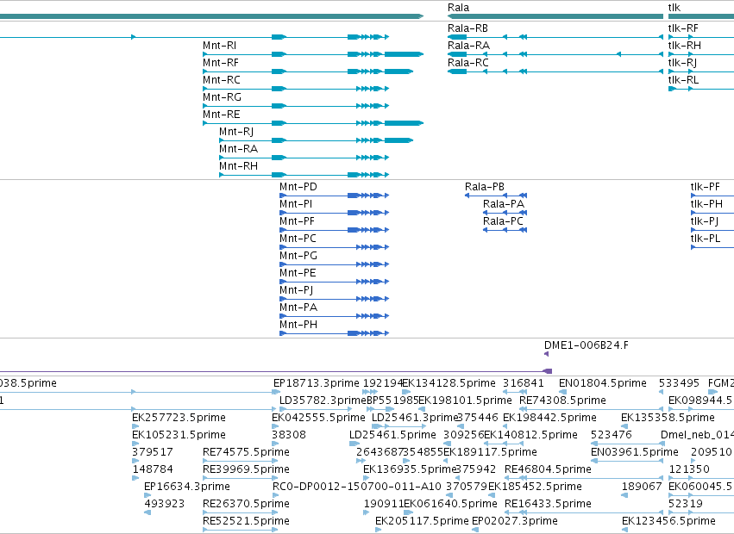Screen dimensions: 734x534
Task: Click the EST labeled 523476
Action: pos(611,435)
